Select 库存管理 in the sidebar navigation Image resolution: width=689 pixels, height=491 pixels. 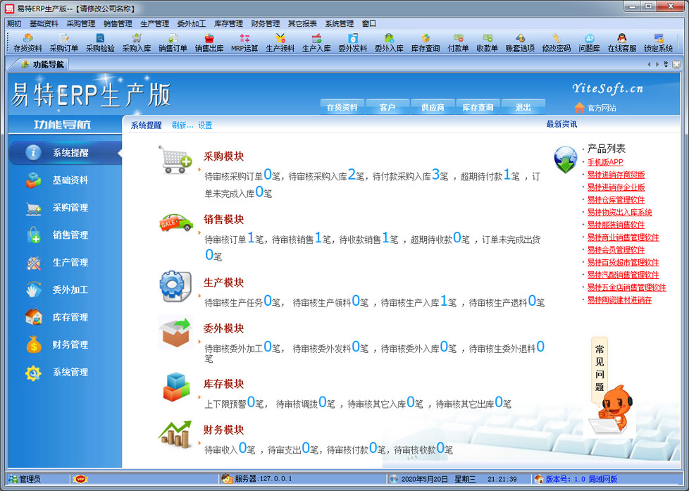[x=70, y=318]
